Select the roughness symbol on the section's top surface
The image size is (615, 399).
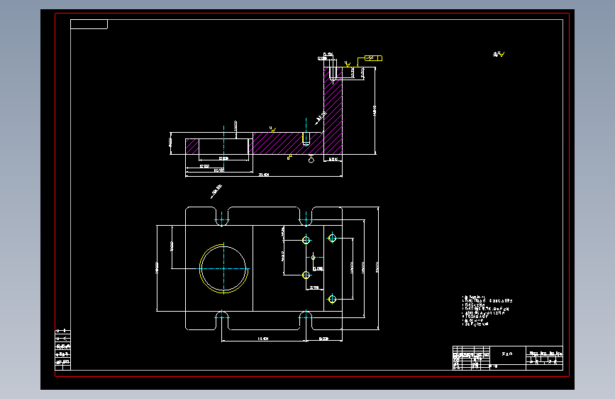[272, 129]
